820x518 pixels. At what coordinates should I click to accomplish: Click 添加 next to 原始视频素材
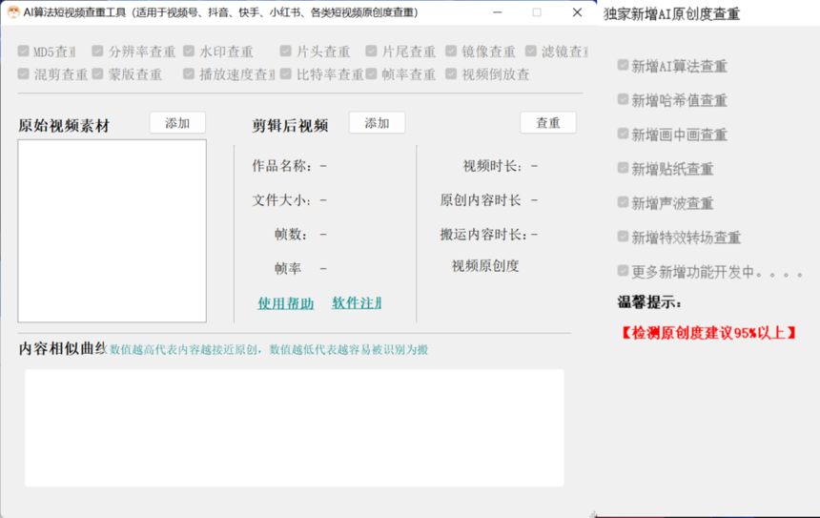[x=177, y=123]
